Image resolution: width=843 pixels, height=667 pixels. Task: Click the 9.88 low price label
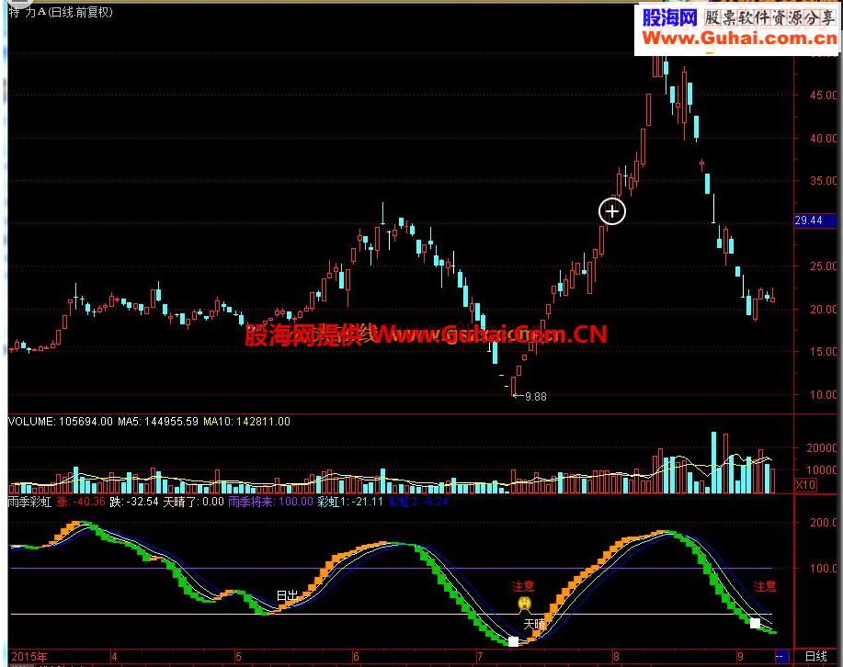pyautogui.click(x=535, y=397)
